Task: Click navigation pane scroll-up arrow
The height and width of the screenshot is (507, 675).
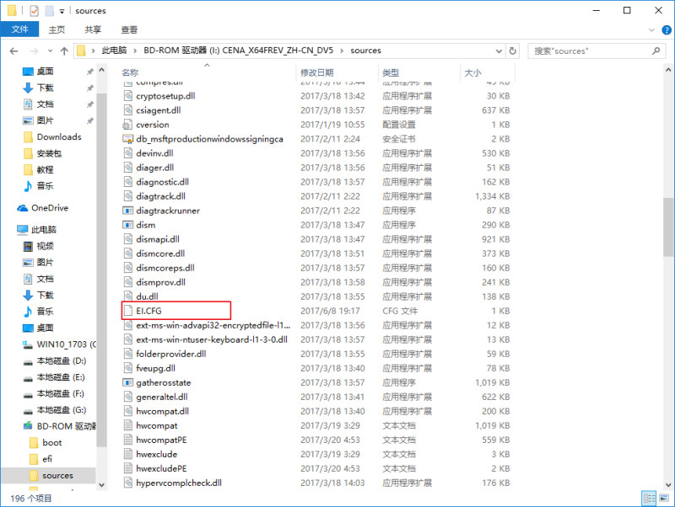Action: tap(101, 70)
